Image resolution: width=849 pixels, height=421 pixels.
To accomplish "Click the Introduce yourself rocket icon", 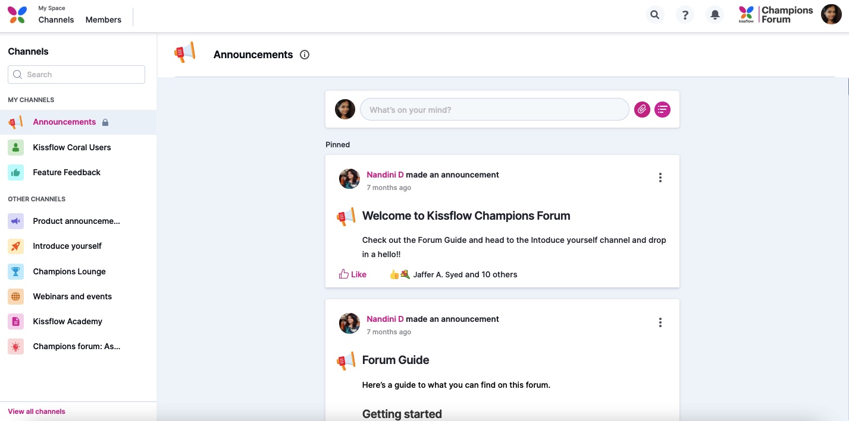I will pyautogui.click(x=16, y=246).
